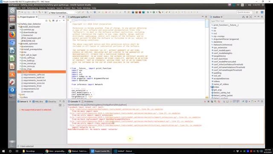Switch to the Problems tab

[87, 101]
